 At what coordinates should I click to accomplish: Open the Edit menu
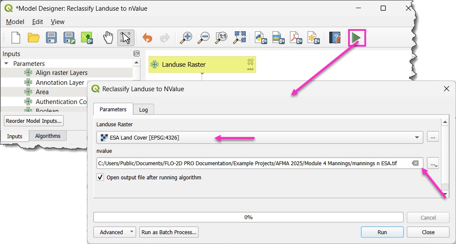38,22
